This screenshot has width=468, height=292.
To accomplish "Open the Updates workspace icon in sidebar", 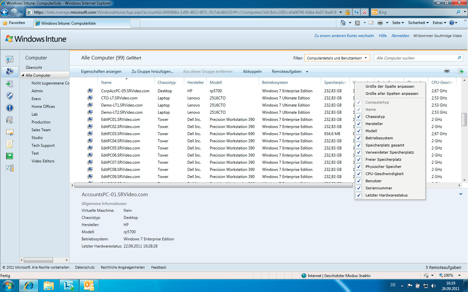I will point(10,84).
